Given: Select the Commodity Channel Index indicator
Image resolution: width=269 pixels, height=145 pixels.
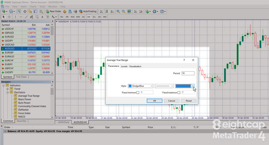Looking at the screenshot, I should coord(32,106).
